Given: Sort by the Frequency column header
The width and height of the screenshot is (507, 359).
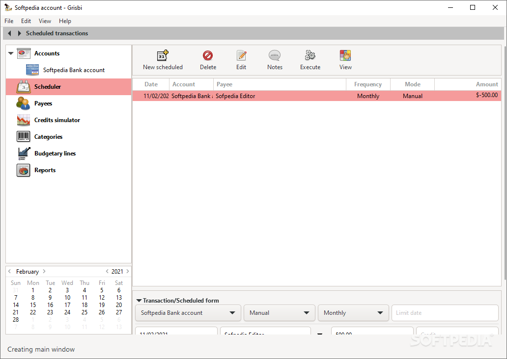Looking at the screenshot, I should click(368, 84).
